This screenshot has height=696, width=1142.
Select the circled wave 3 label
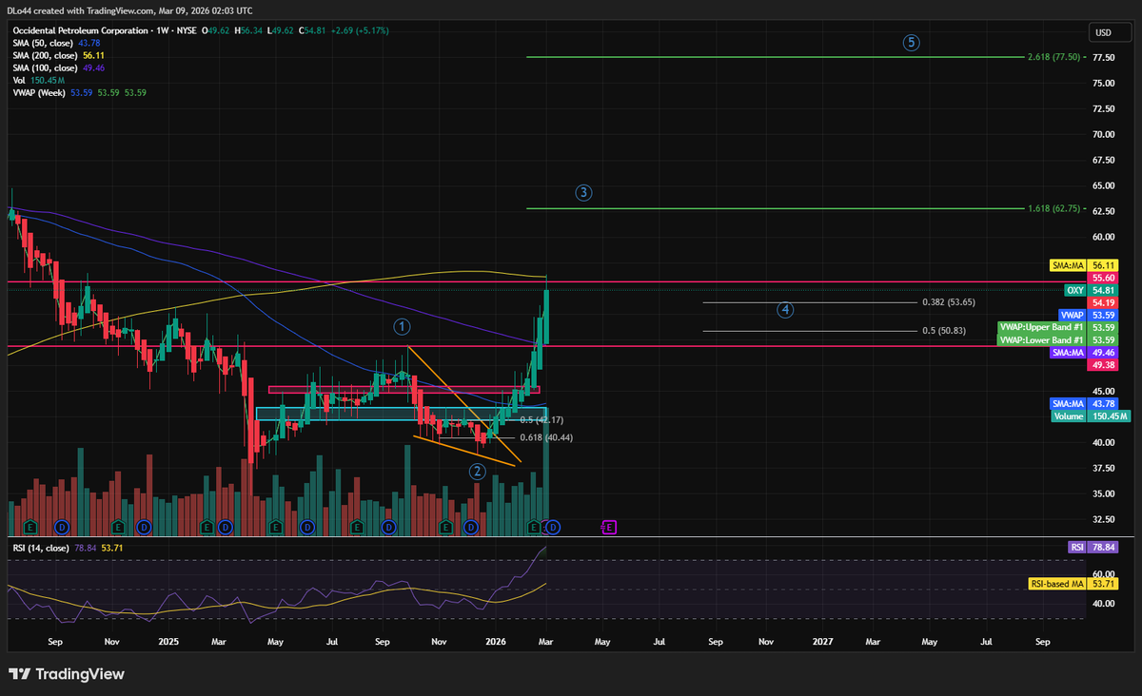[583, 193]
